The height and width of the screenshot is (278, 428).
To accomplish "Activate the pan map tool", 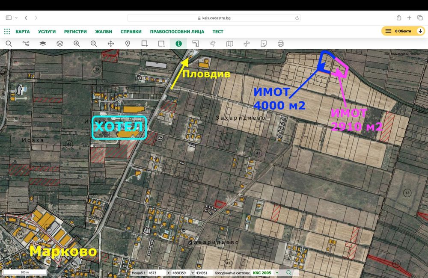I will 110,44.
